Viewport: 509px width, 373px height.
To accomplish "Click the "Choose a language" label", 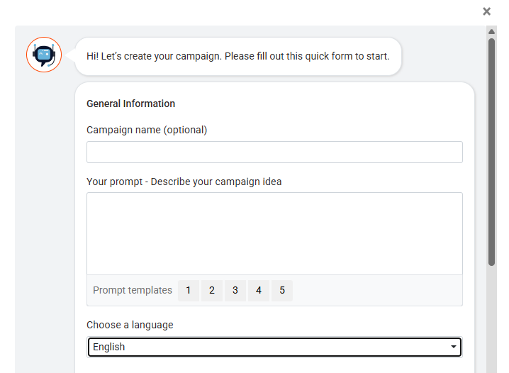I will point(130,325).
